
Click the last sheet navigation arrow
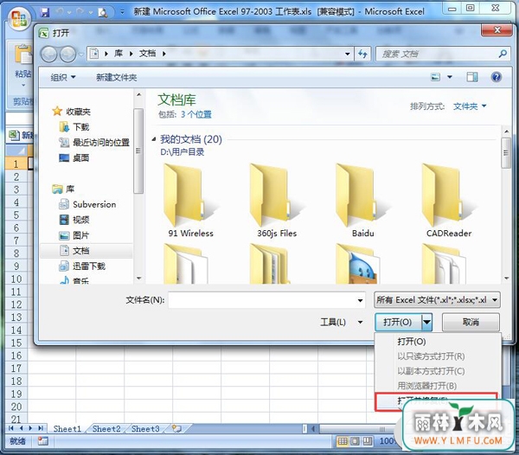click(41, 428)
